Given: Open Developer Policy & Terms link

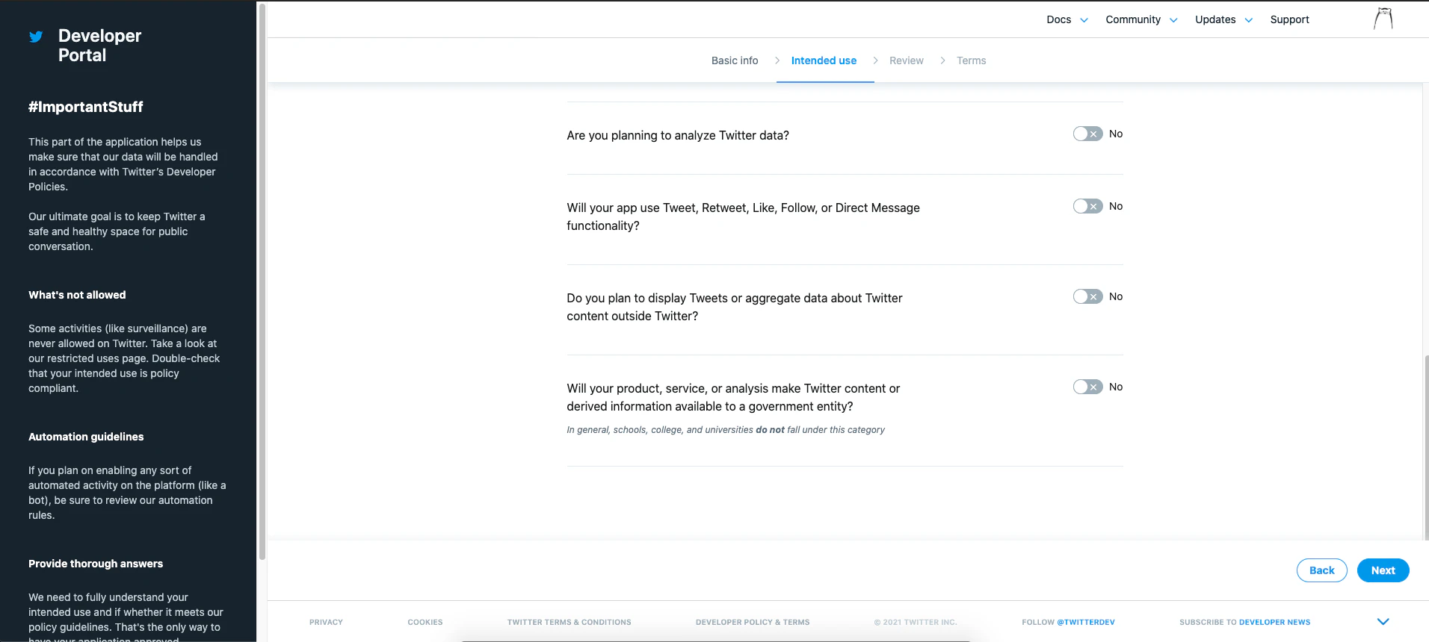Looking at the screenshot, I should pos(753,622).
